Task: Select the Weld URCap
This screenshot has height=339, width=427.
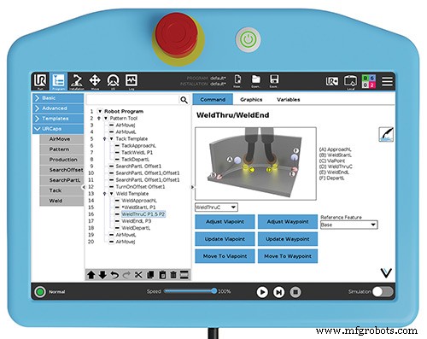Action: [61, 201]
